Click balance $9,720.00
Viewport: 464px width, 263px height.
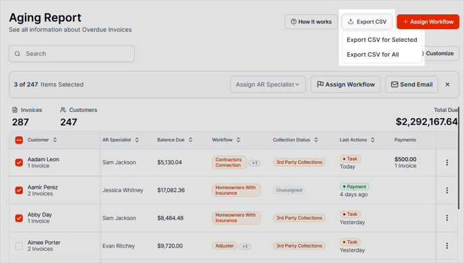coord(170,246)
